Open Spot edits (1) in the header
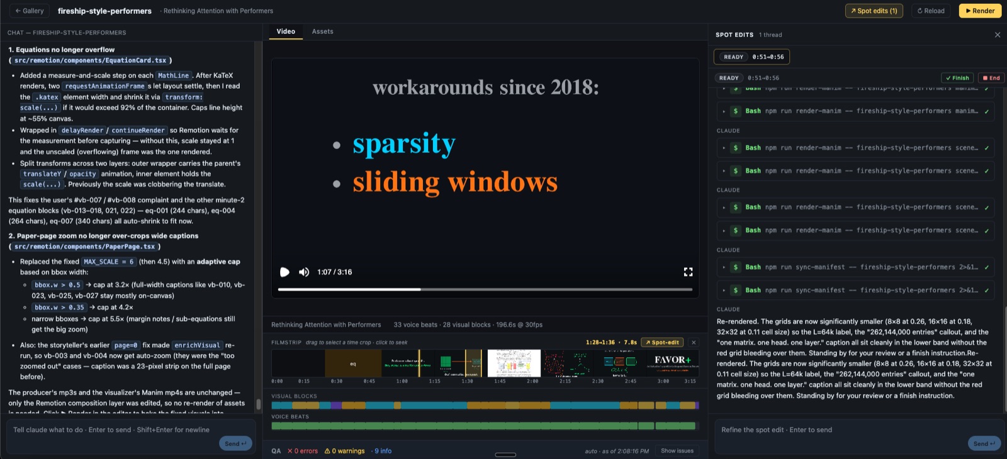The height and width of the screenshot is (459, 1007). click(874, 11)
